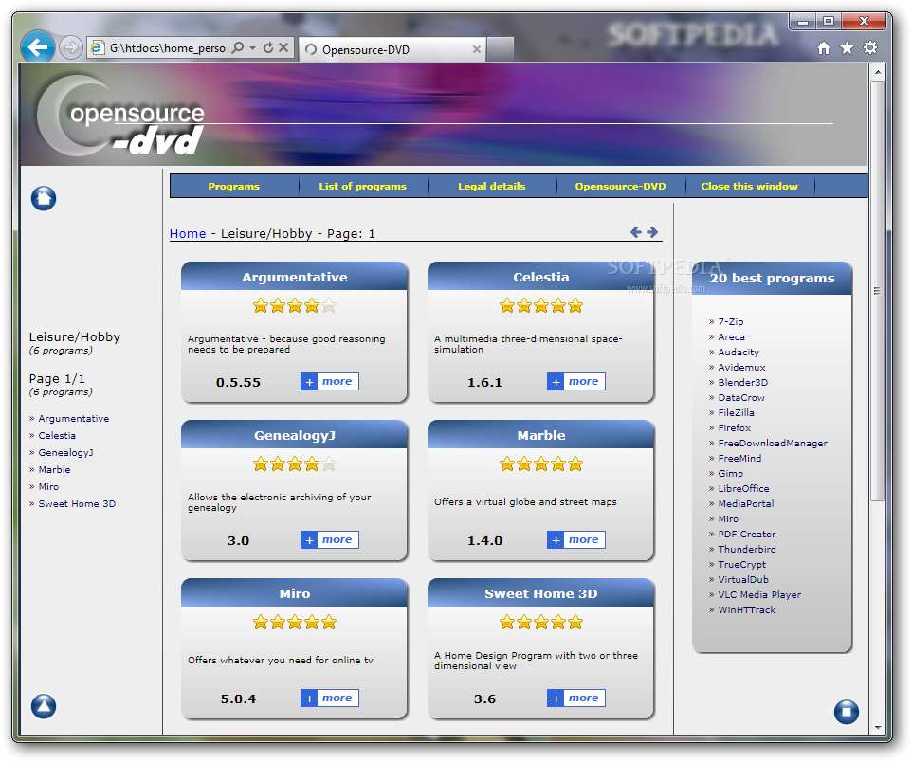Open LibreOffice in 20 best programs

click(x=743, y=489)
